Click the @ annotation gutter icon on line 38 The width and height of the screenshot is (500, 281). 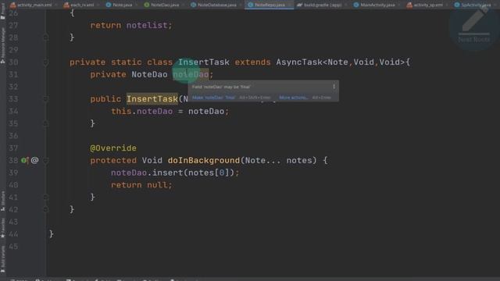click(x=34, y=160)
